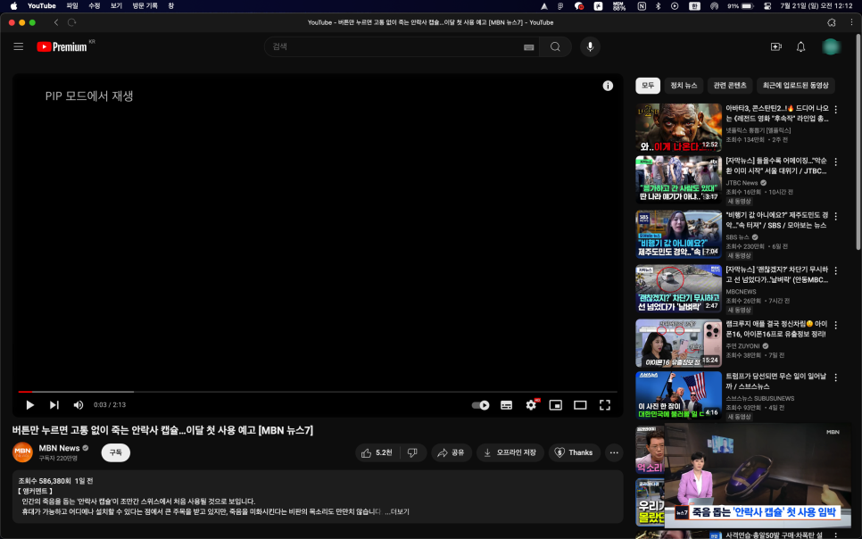Viewport: 862px width, 539px height.
Task: Open notifications bell
Action: 800,46
